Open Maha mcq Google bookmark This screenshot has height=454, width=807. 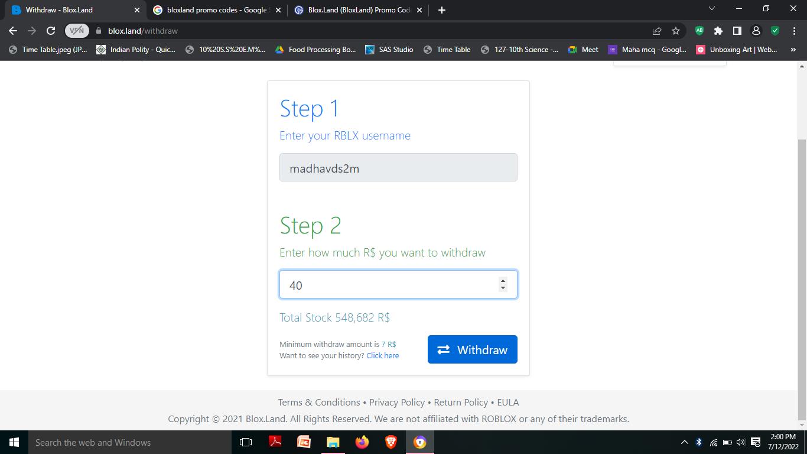click(x=647, y=50)
